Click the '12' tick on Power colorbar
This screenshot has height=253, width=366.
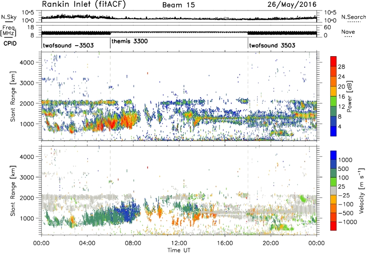[341, 107]
